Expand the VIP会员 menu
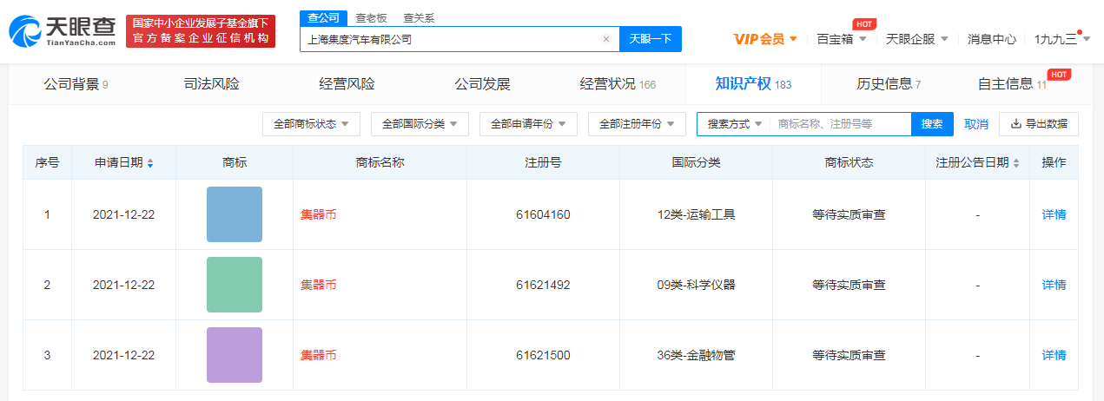Image resolution: width=1104 pixels, height=401 pixels. pos(766,39)
